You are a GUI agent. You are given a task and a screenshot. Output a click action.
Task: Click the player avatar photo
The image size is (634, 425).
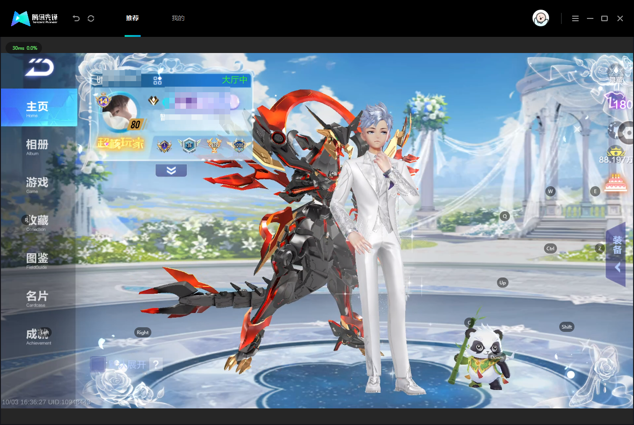click(x=120, y=112)
